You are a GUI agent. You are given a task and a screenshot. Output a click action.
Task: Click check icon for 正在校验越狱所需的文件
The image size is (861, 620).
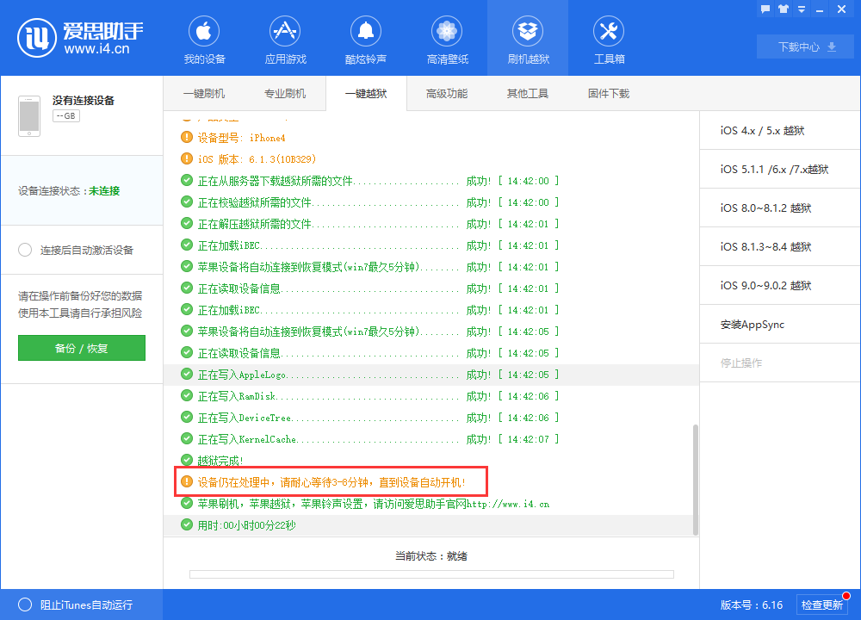pyautogui.click(x=187, y=202)
